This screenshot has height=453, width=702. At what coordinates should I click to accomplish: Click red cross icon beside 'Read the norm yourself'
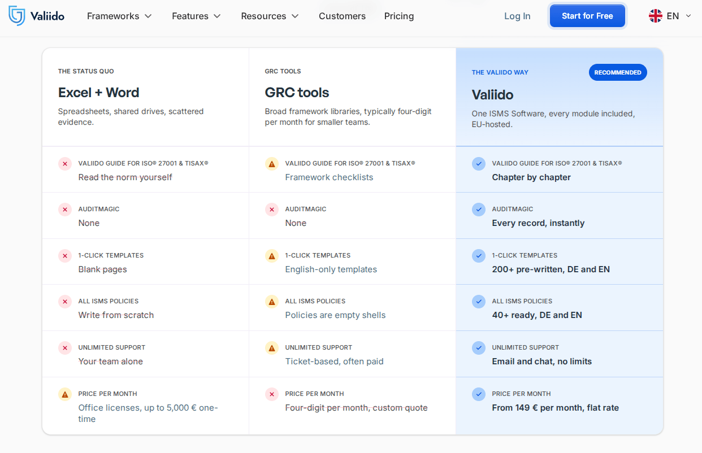(x=65, y=164)
